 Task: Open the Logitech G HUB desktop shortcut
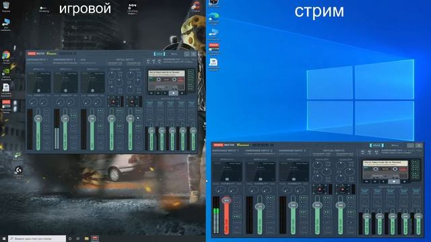coord(18,172)
